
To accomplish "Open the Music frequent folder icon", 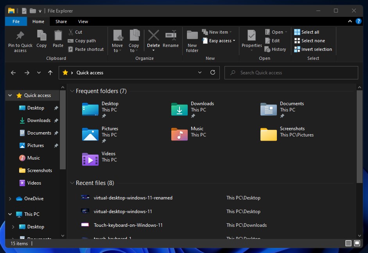I will tap(180, 134).
